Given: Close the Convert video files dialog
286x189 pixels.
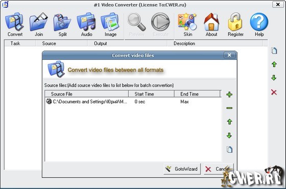Looking at the screenshot, I should tap(229, 55).
